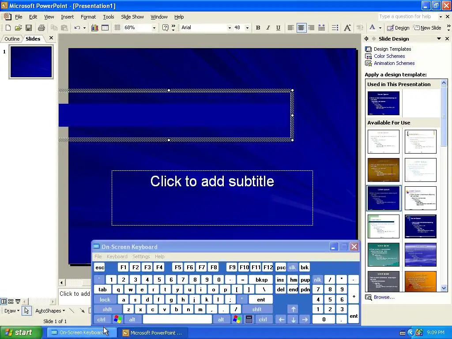The image size is (452, 339).
Task: Click the PowerPoint Help question mark icon
Action: coord(165,28)
